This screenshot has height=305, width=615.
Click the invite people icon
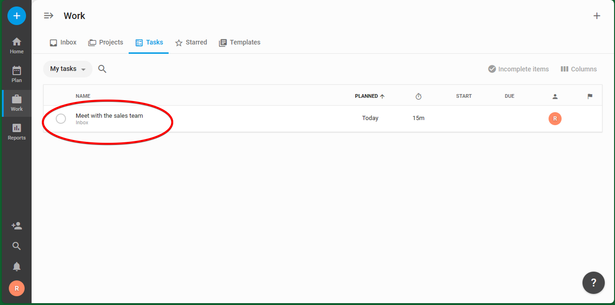point(17,226)
